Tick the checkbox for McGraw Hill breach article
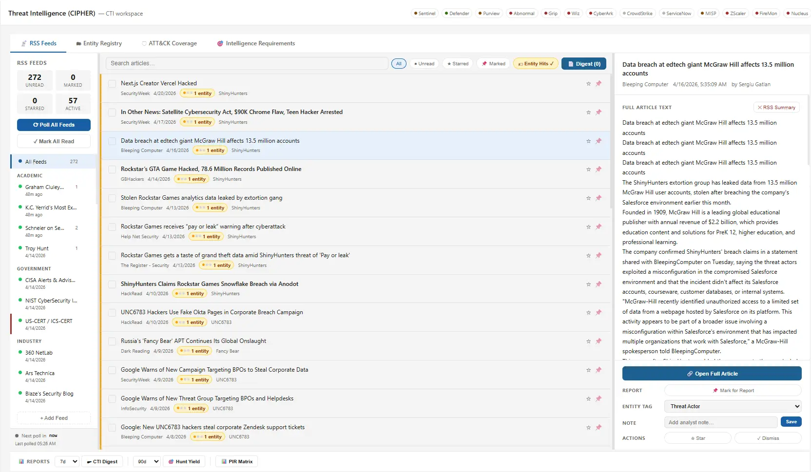This screenshot has width=811, height=472. (112, 141)
